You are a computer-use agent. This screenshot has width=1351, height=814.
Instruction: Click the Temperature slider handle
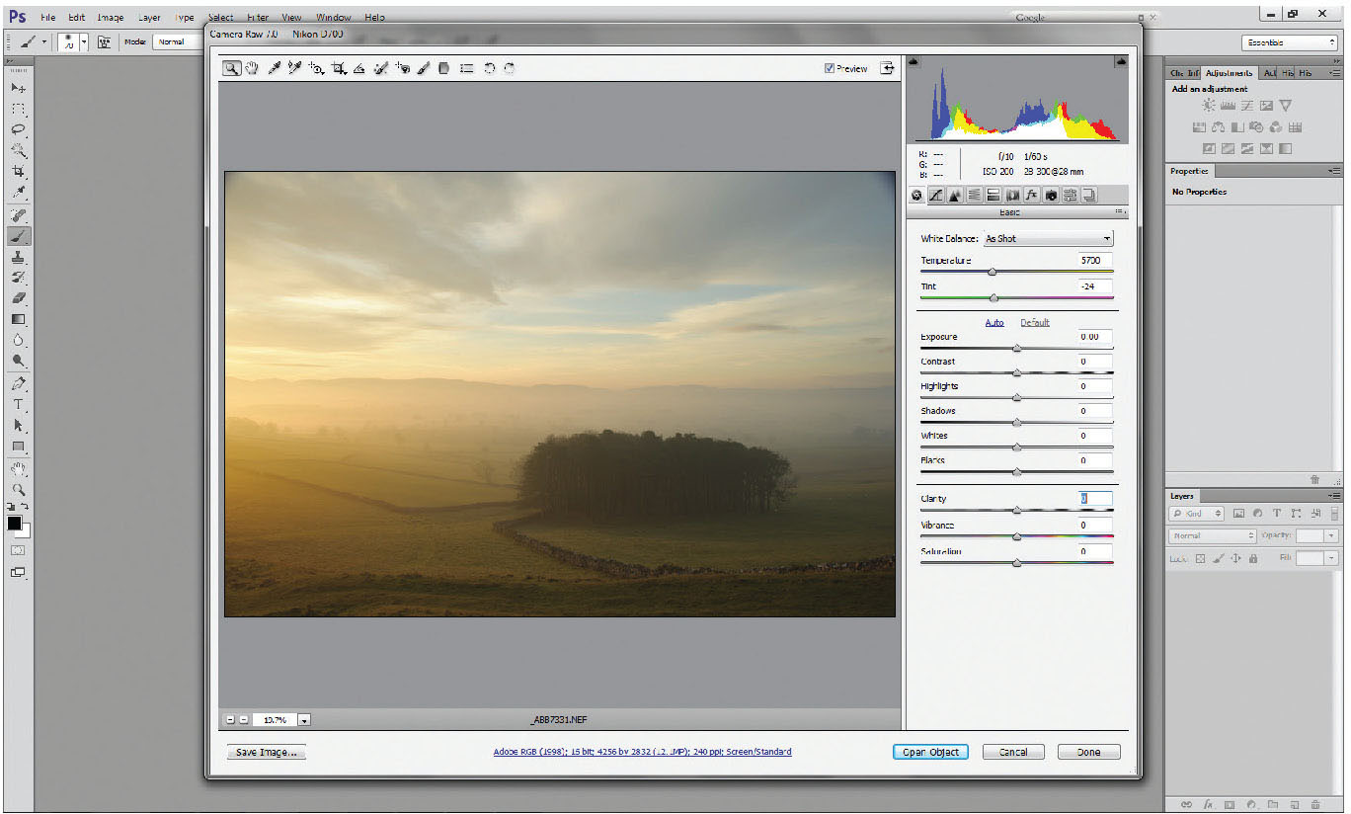tap(992, 272)
